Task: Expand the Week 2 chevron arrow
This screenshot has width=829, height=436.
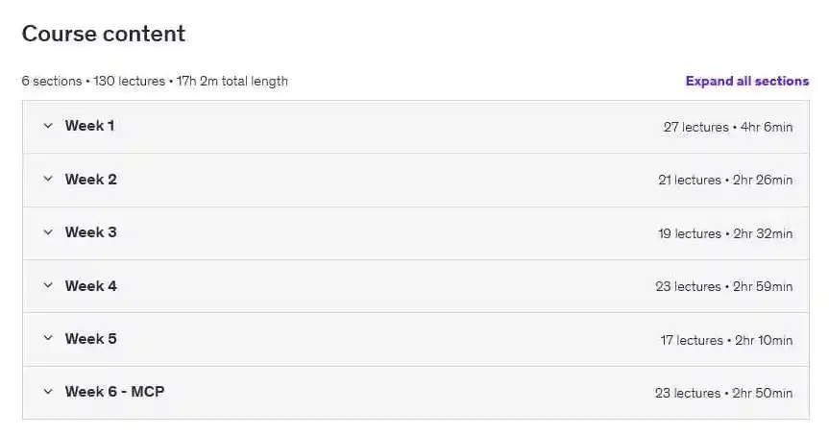Action: pos(48,180)
